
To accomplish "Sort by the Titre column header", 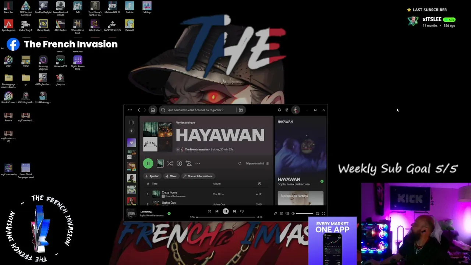I will point(155,184).
